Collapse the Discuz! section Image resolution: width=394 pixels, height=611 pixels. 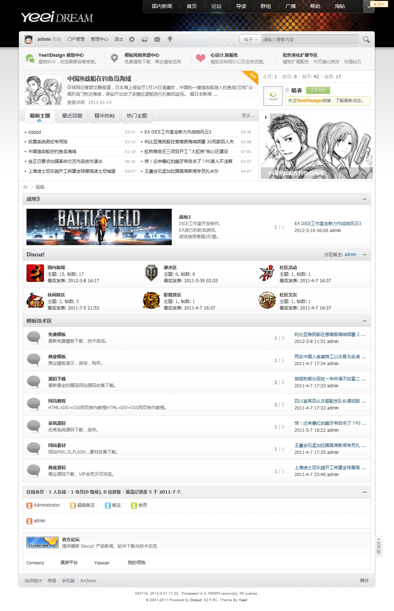(x=365, y=255)
